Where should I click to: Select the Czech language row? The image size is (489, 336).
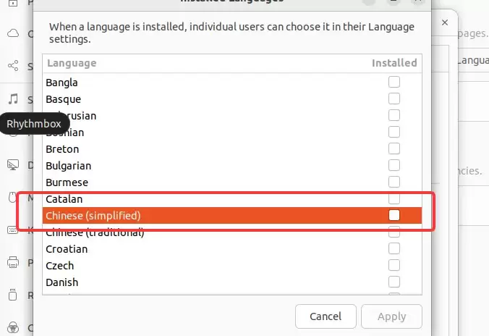(232, 266)
